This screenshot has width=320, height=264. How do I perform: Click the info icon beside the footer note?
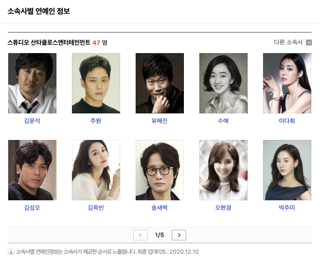[x=11, y=251]
